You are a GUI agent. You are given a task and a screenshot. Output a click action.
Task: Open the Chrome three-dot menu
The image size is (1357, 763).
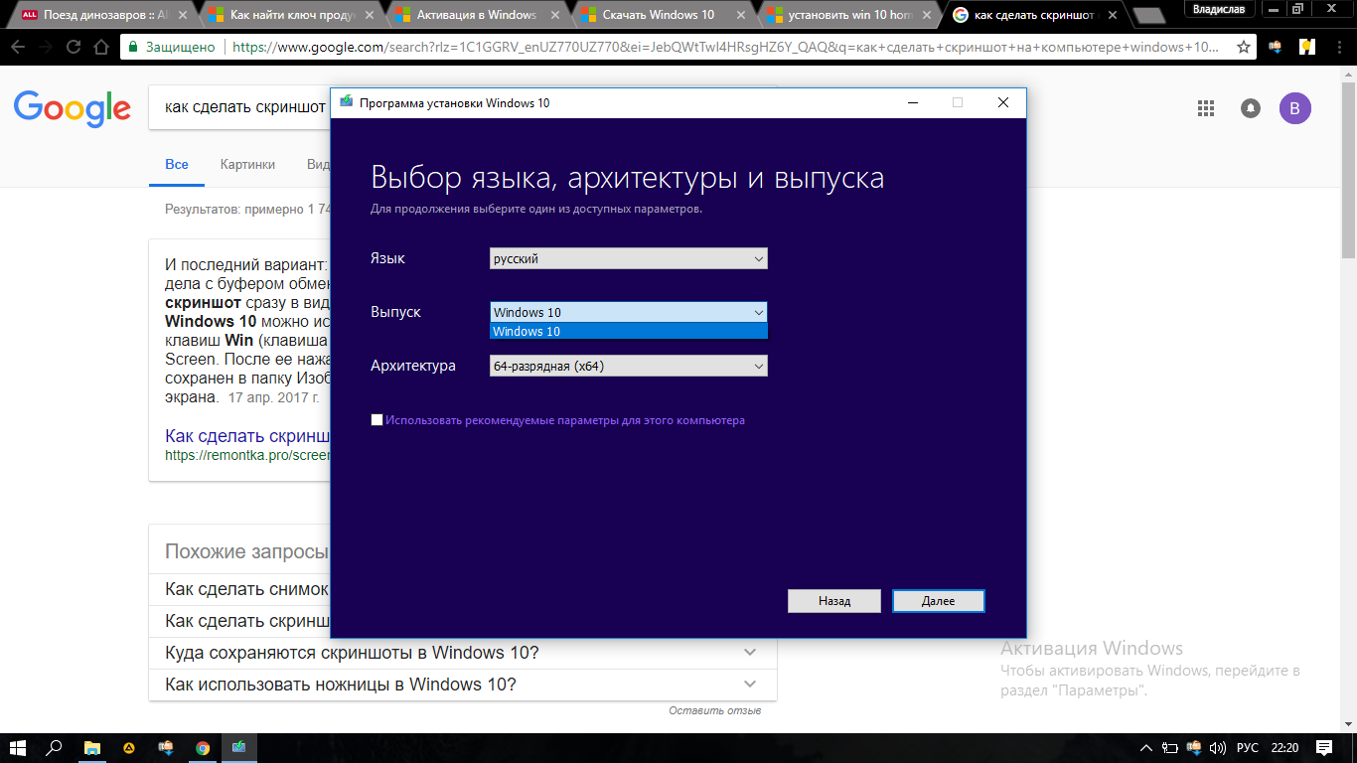pyautogui.click(x=1338, y=47)
